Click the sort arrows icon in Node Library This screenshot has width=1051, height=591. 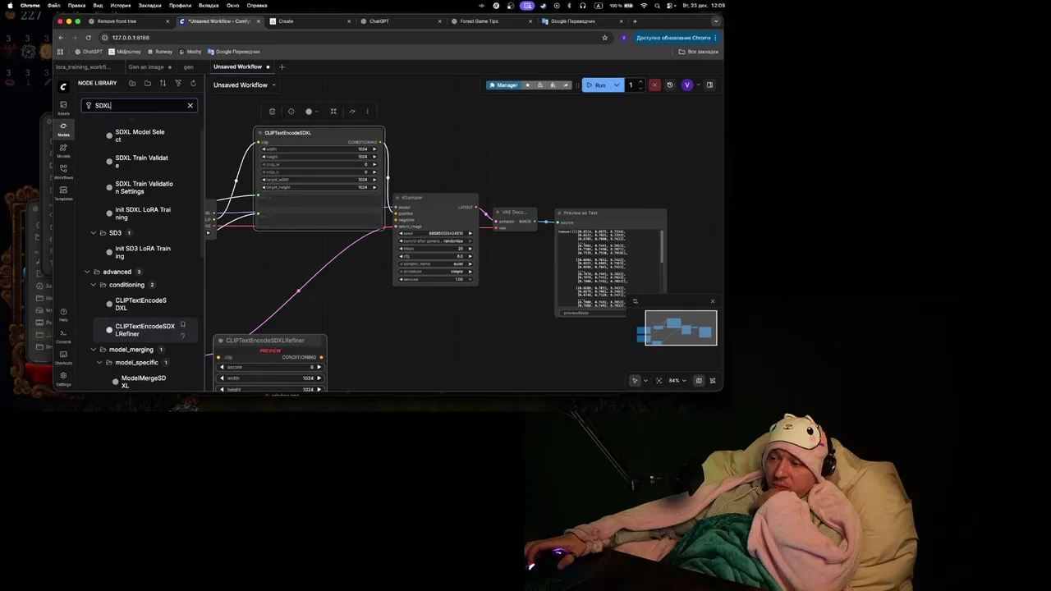[163, 83]
